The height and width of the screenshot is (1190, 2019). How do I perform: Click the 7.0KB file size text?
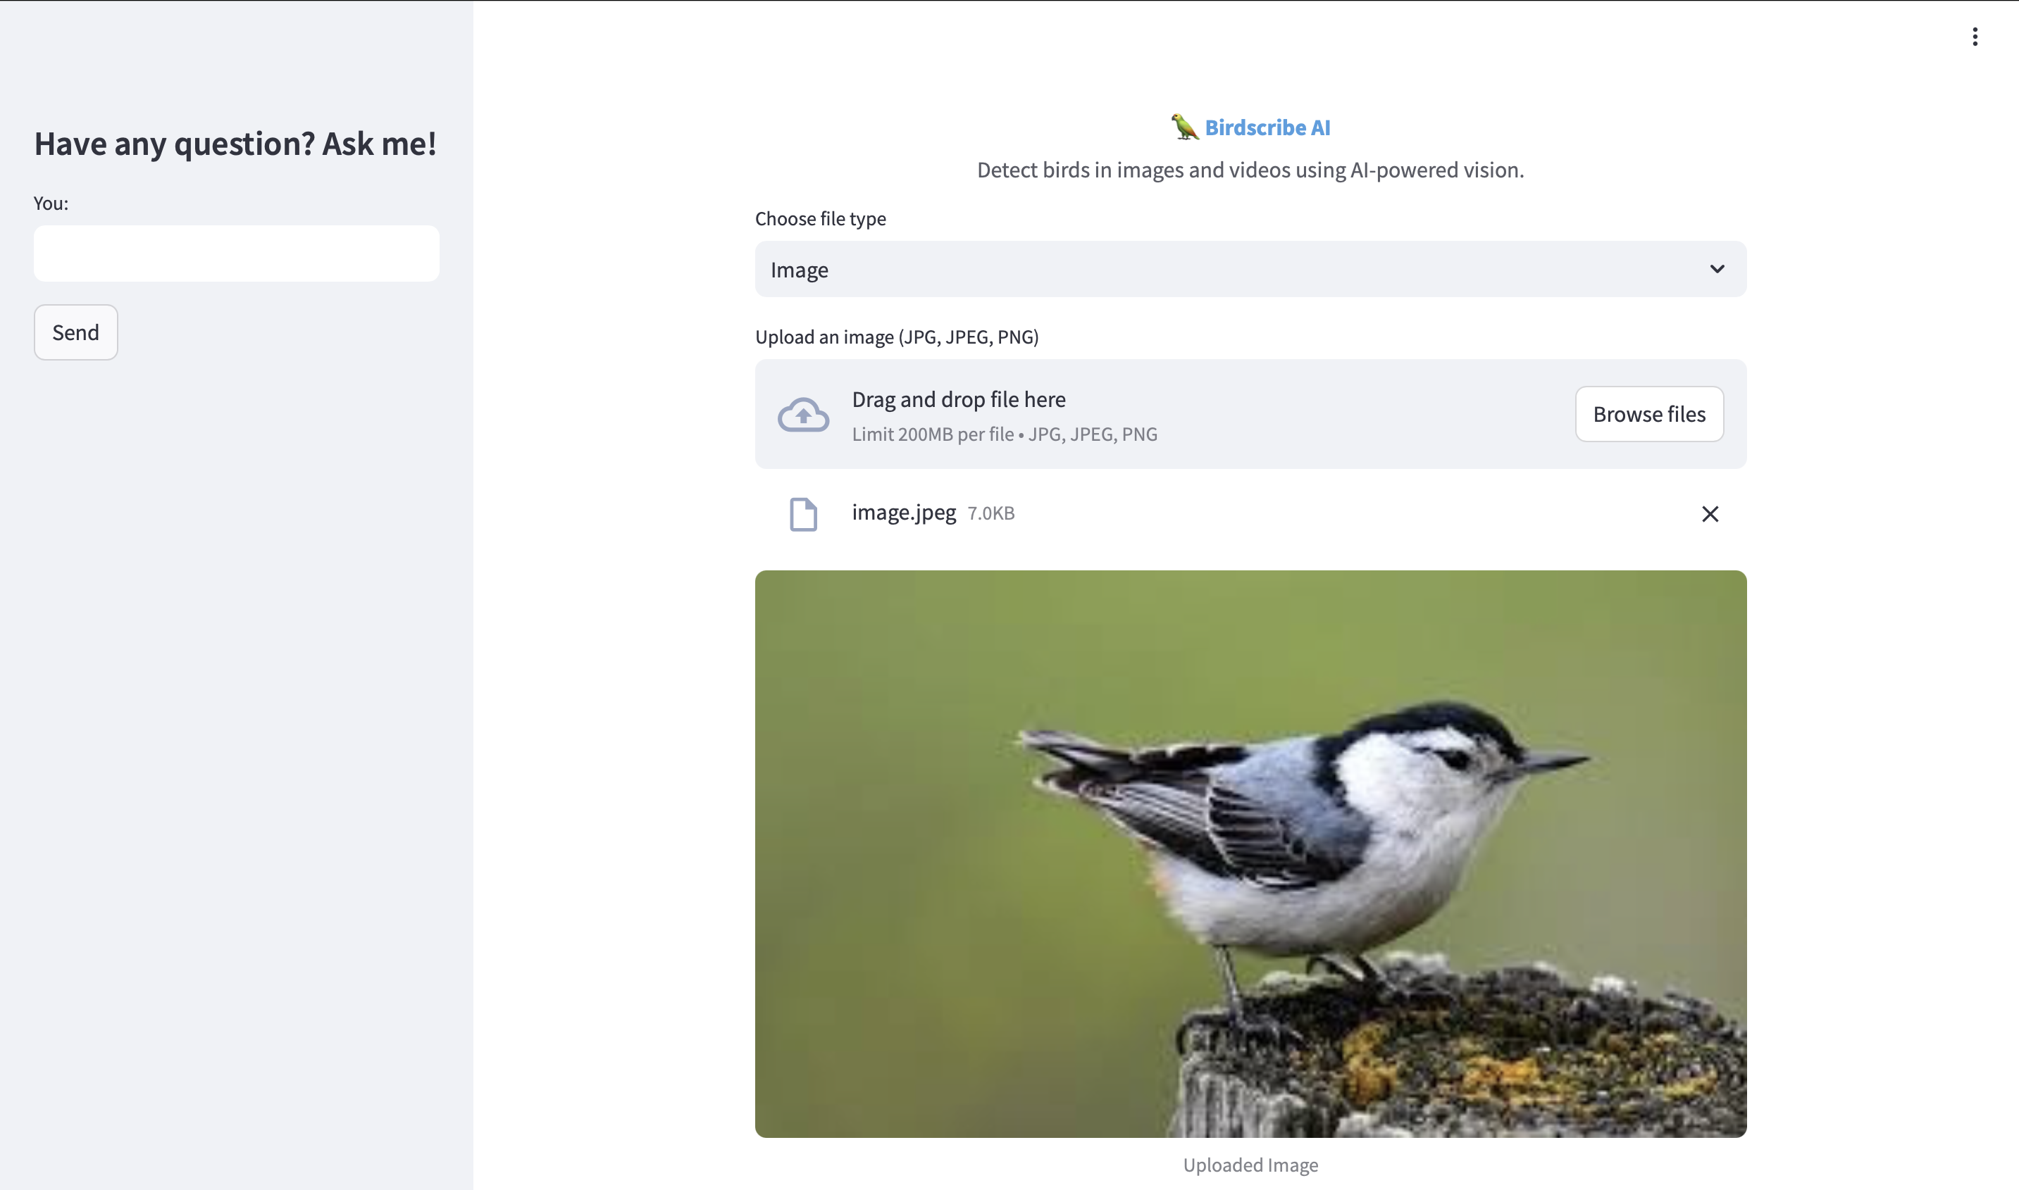click(x=990, y=513)
